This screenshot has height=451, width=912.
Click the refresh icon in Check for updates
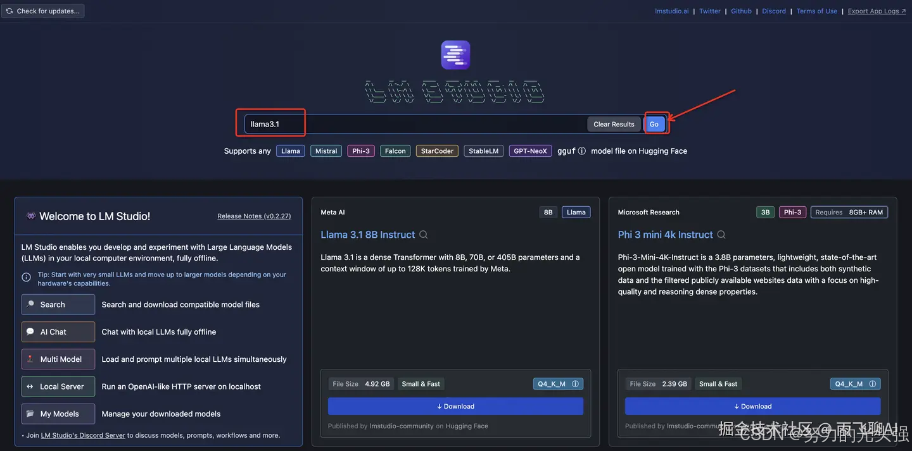[9, 11]
